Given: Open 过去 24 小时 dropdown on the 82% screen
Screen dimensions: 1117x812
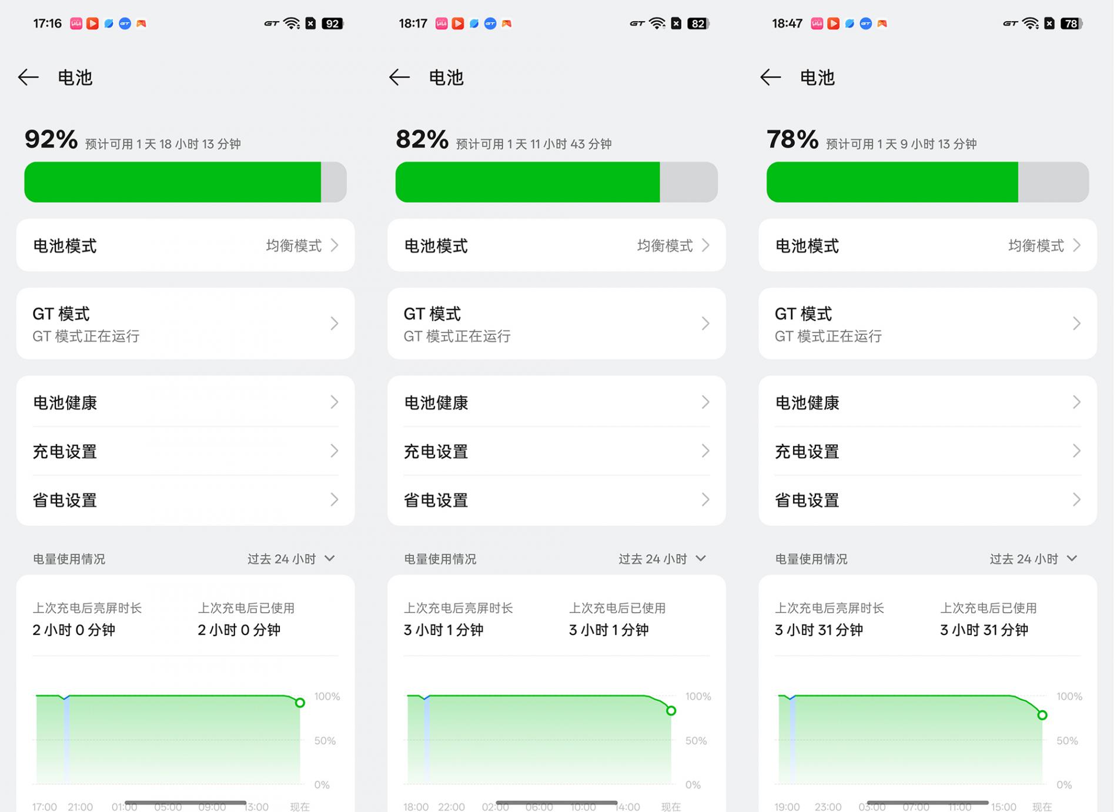Looking at the screenshot, I should [x=662, y=559].
